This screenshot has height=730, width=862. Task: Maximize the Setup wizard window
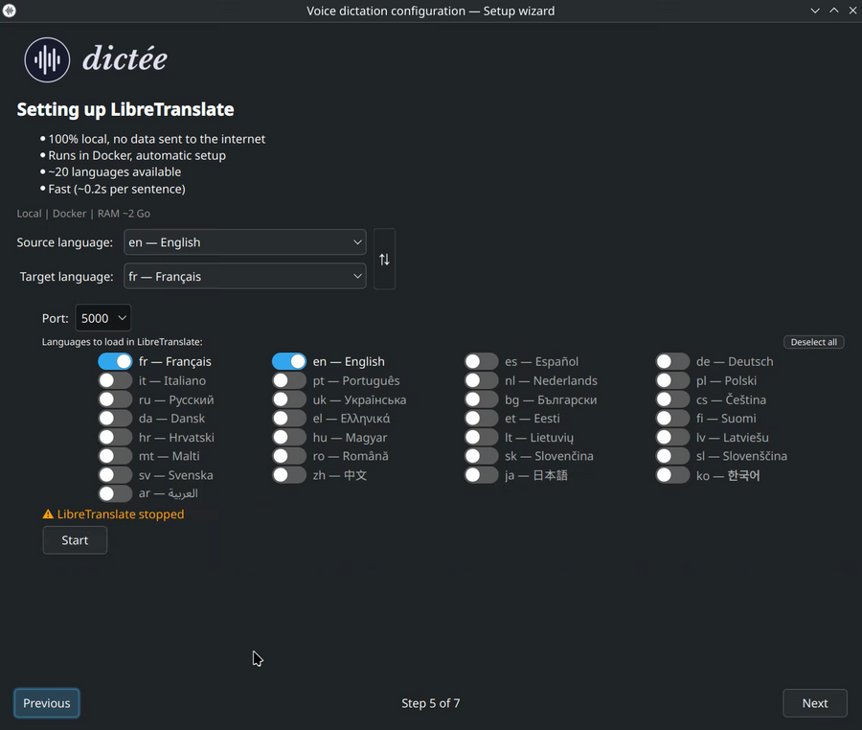(834, 11)
